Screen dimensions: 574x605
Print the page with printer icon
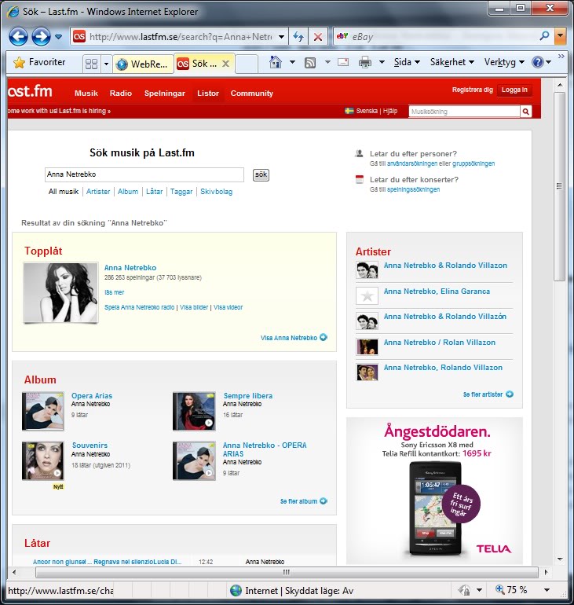click(x=365, y=62)
